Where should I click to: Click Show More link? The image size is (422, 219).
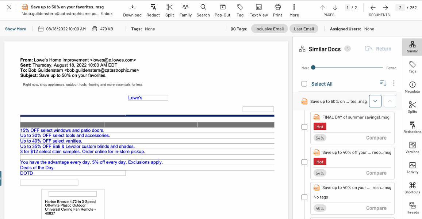coord(16,29)
